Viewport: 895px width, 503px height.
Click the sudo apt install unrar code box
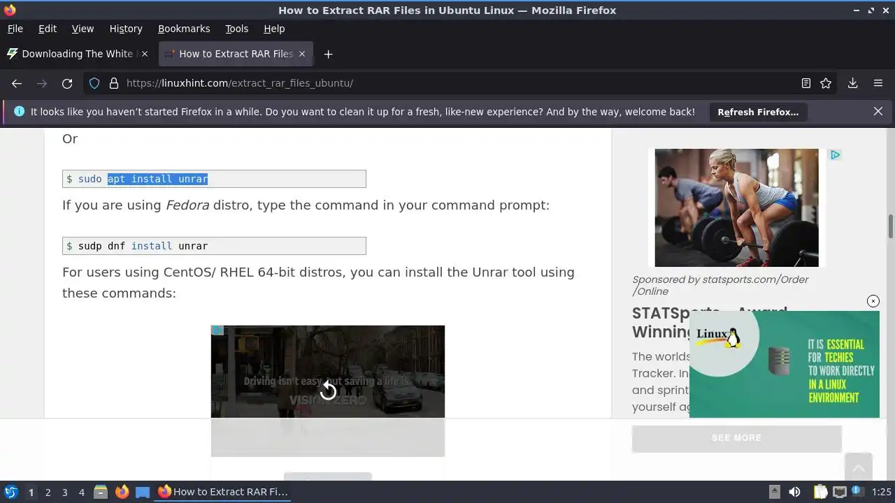pyautogui.click(x=214, y=179)
